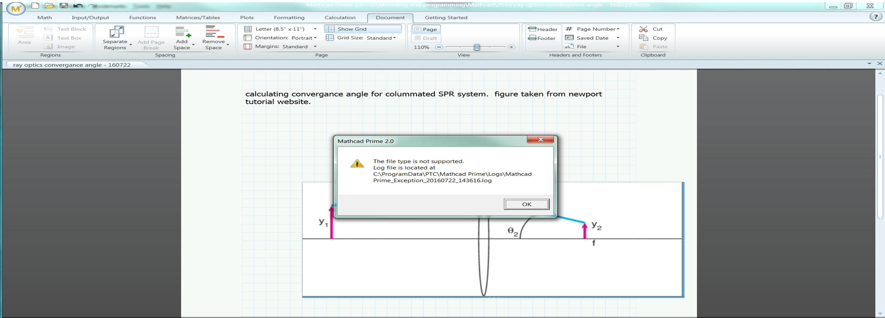Image resolution: width=885 pixels, height=318 pixels.
Task: Open the worksheet tab list arrow
Action: (869, 64)
